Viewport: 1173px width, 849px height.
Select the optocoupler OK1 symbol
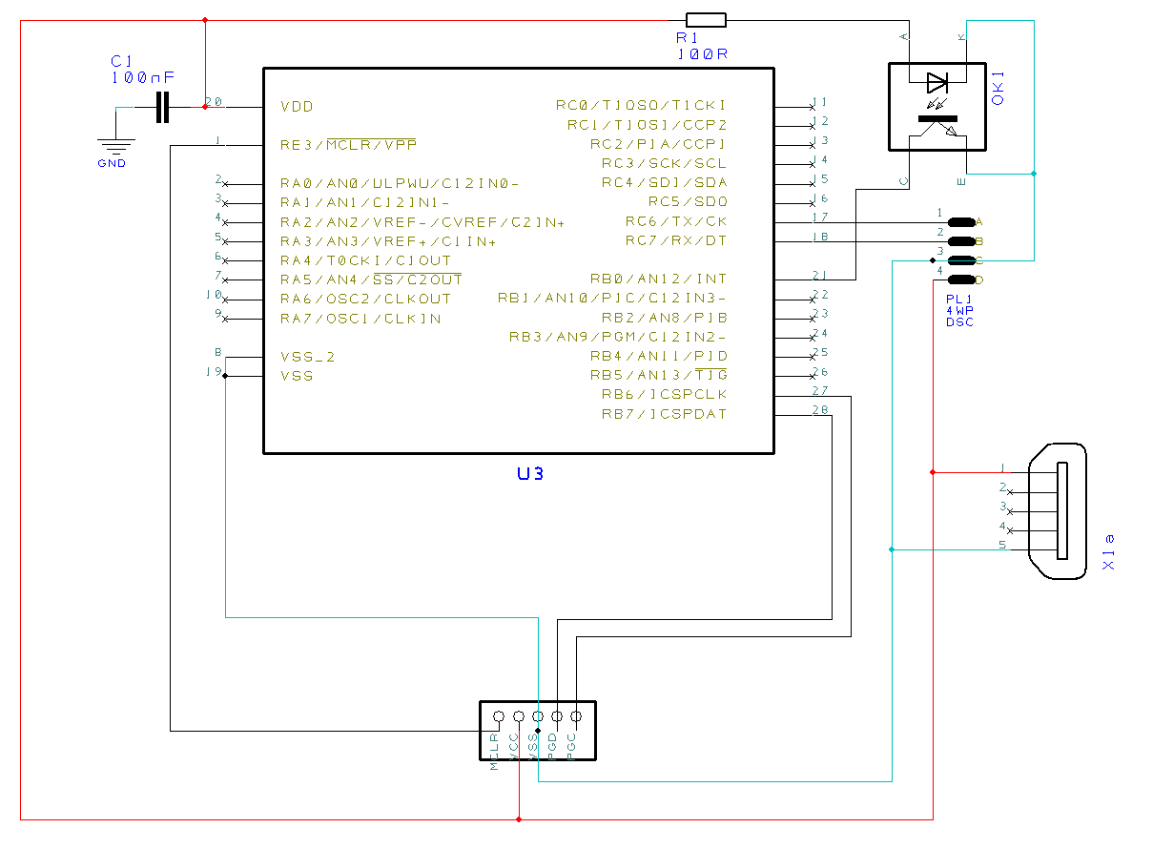937,107
